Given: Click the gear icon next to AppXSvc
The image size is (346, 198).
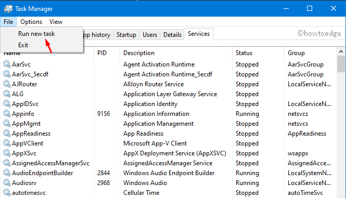Looking at the screenshot, I should 7,153.
